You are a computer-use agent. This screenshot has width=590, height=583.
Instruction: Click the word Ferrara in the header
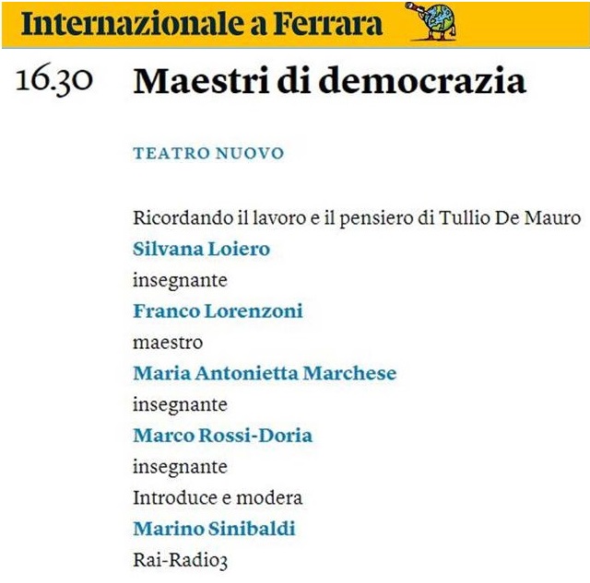point(328,23)
